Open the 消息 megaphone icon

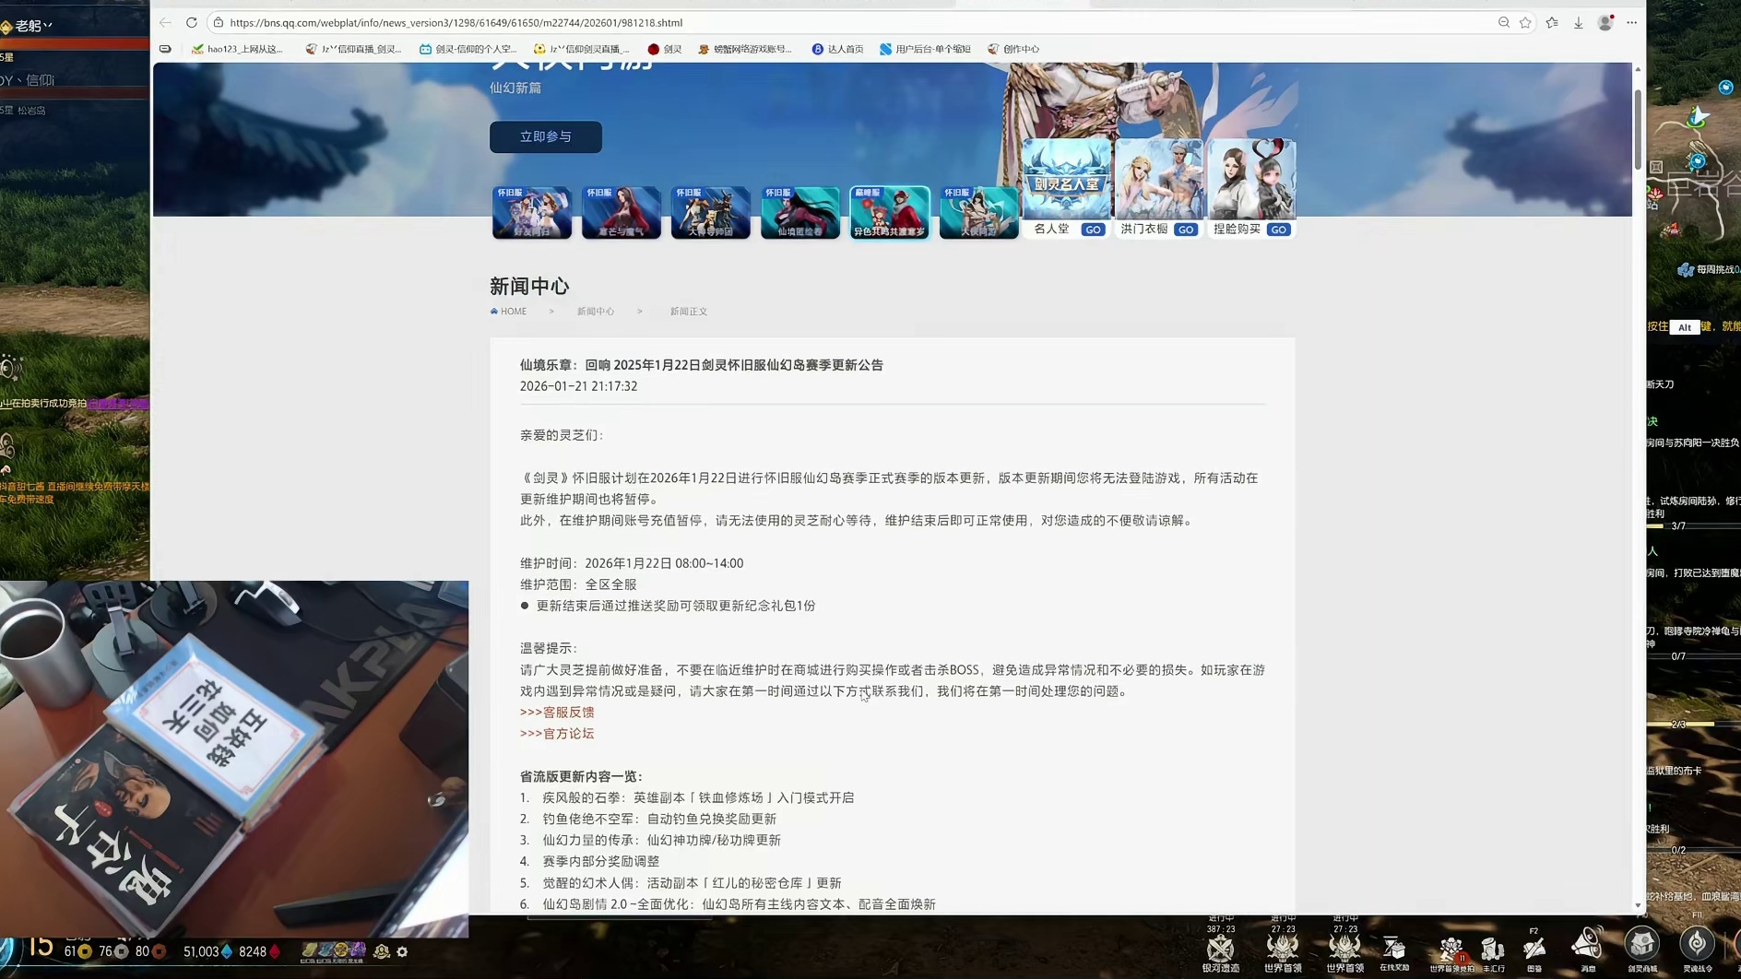tap(1587, 948)
